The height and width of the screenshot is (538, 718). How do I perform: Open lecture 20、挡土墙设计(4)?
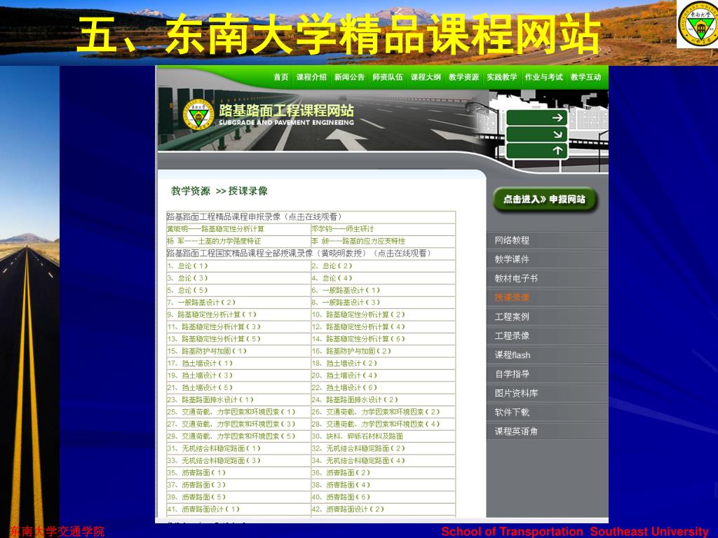[344, 375]
